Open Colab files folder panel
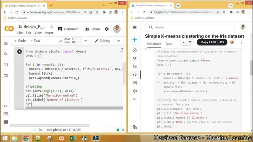Image resolution: width=253 pixels, height=142 pixels. click(x=6, y=75)
